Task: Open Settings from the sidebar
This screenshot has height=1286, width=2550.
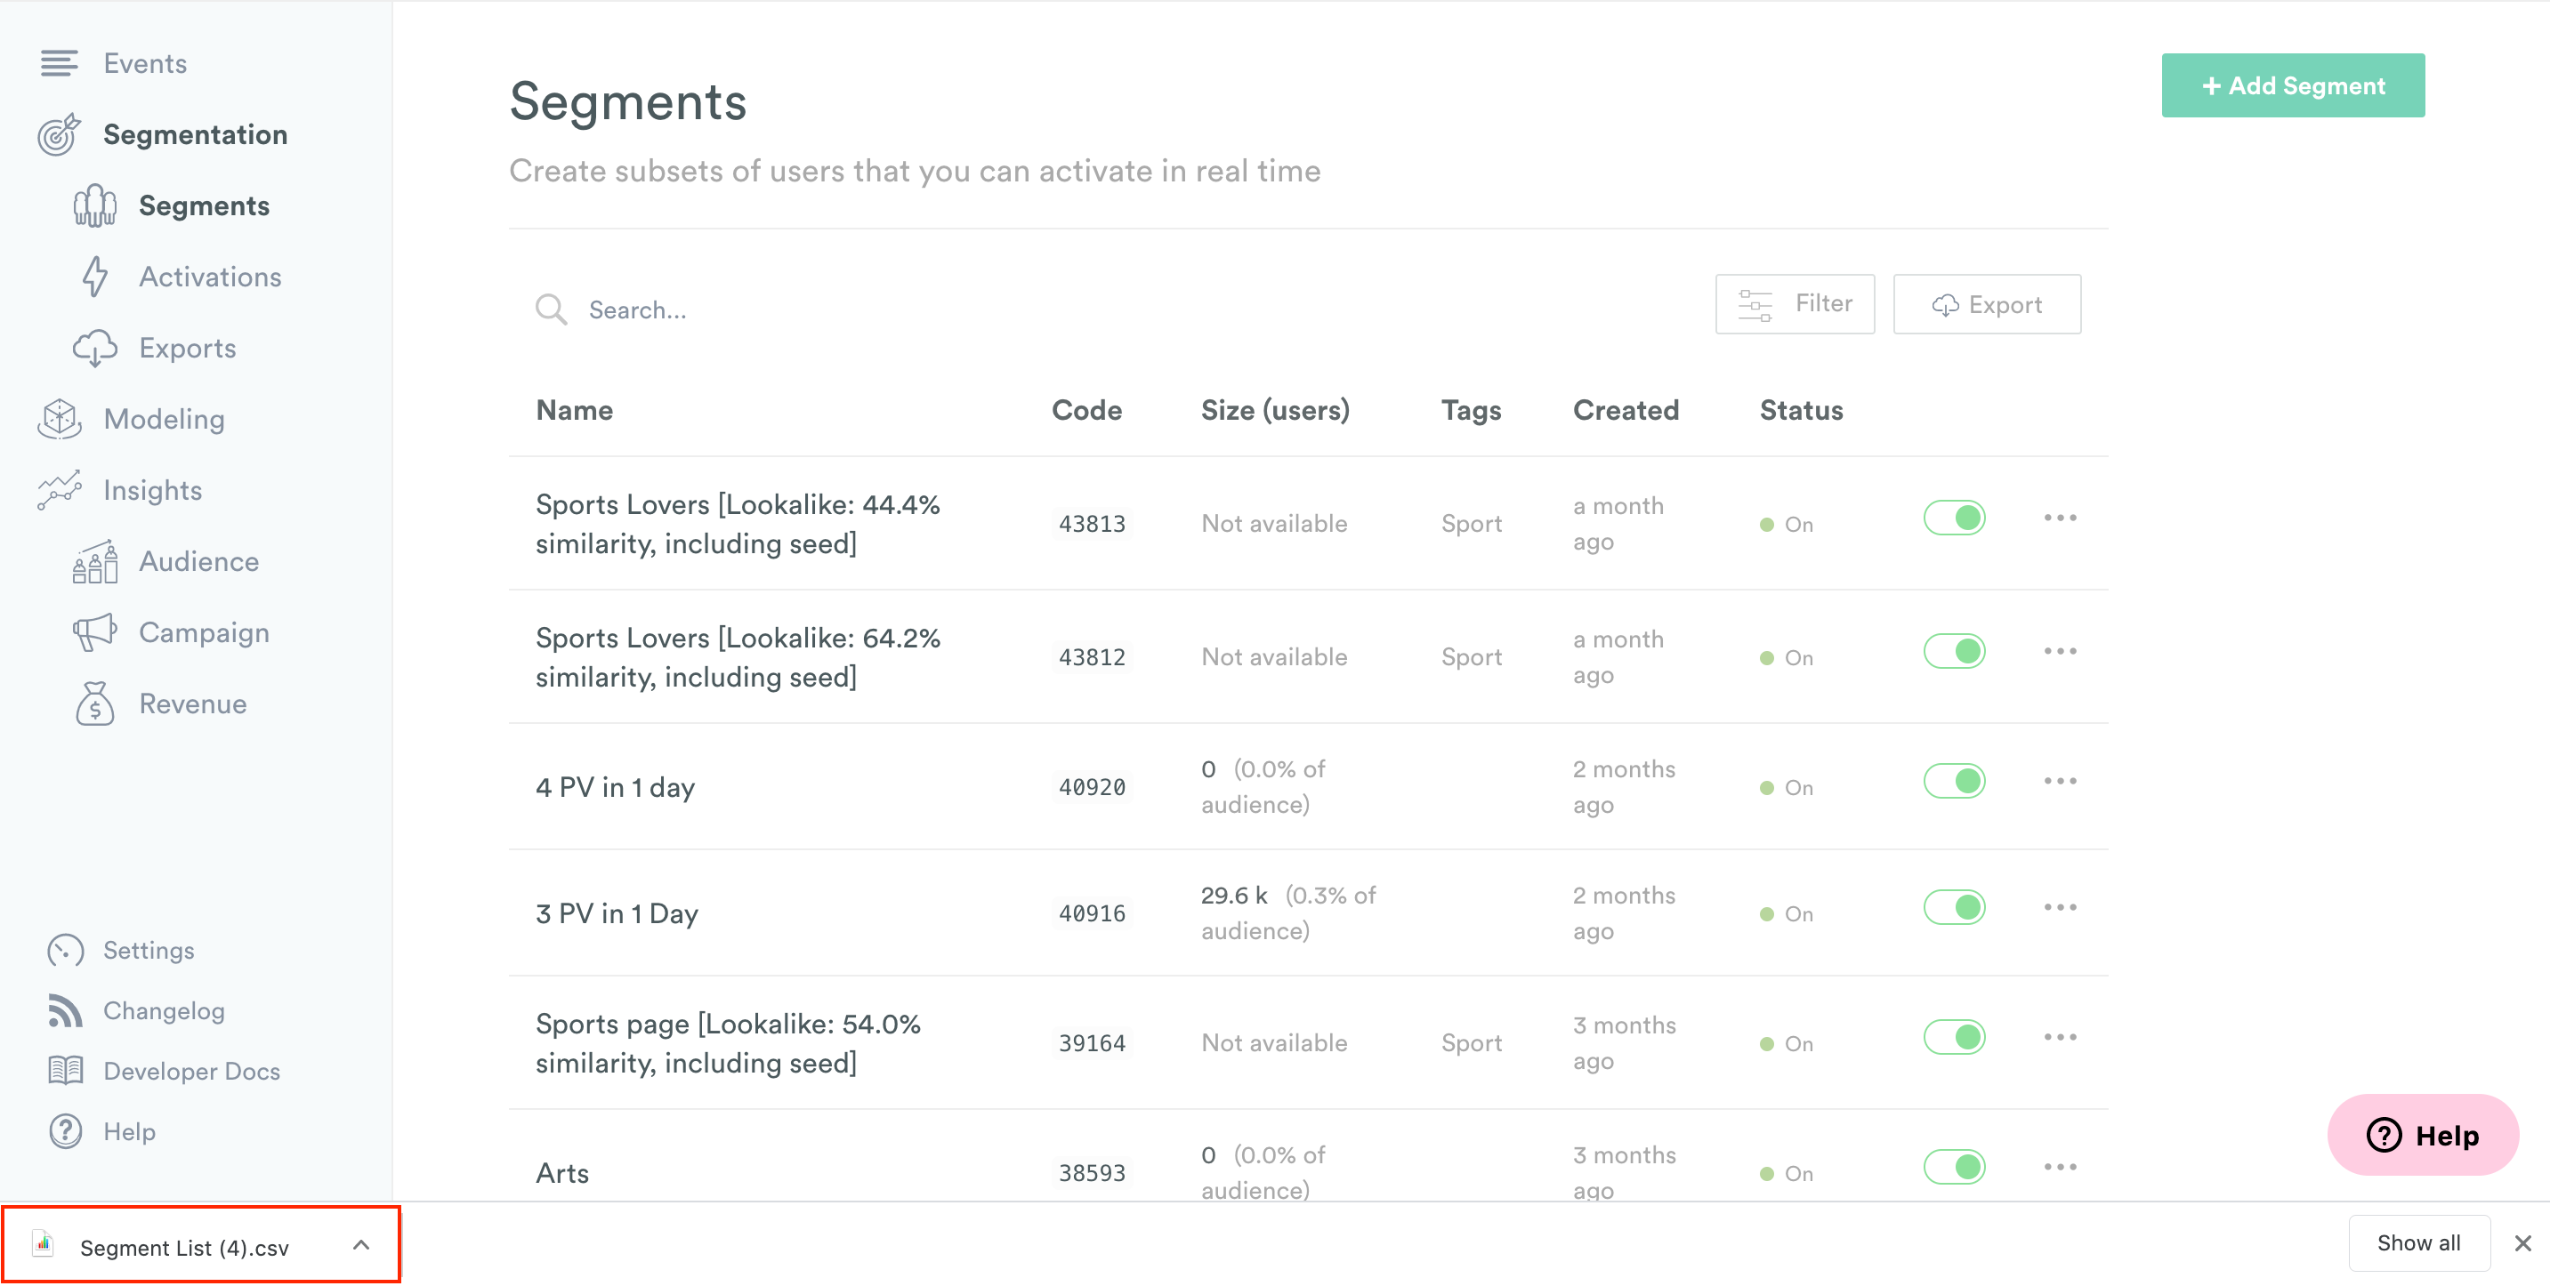Action: (x=149, y=951)
